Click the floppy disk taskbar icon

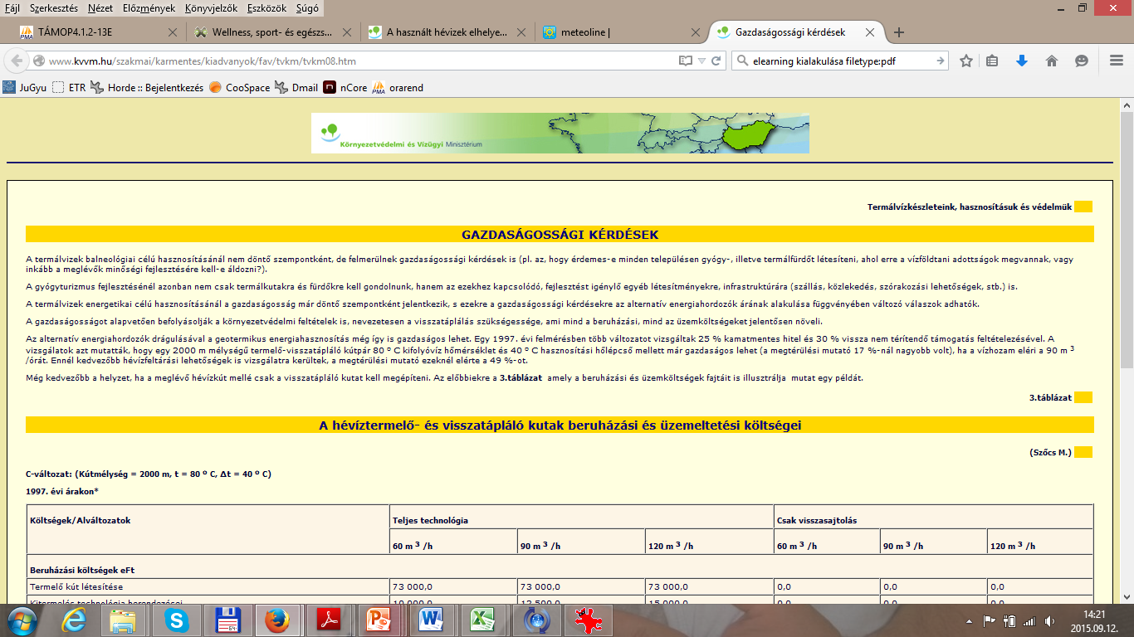(227, 620)
